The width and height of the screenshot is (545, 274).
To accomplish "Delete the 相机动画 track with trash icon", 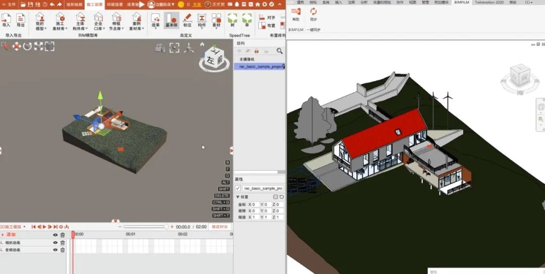I will pyautogui.click(x=63, y=243).
